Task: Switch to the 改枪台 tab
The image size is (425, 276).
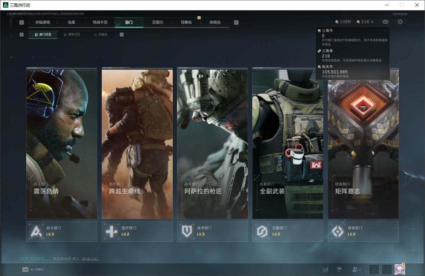Action: (x=215, y=22)
